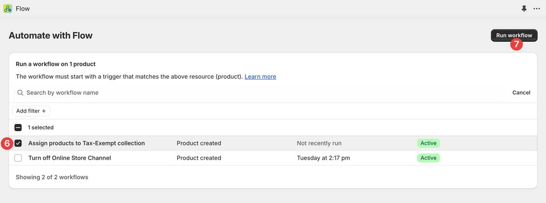Click 'Not recently run' status text

click(x=319, y=143)
